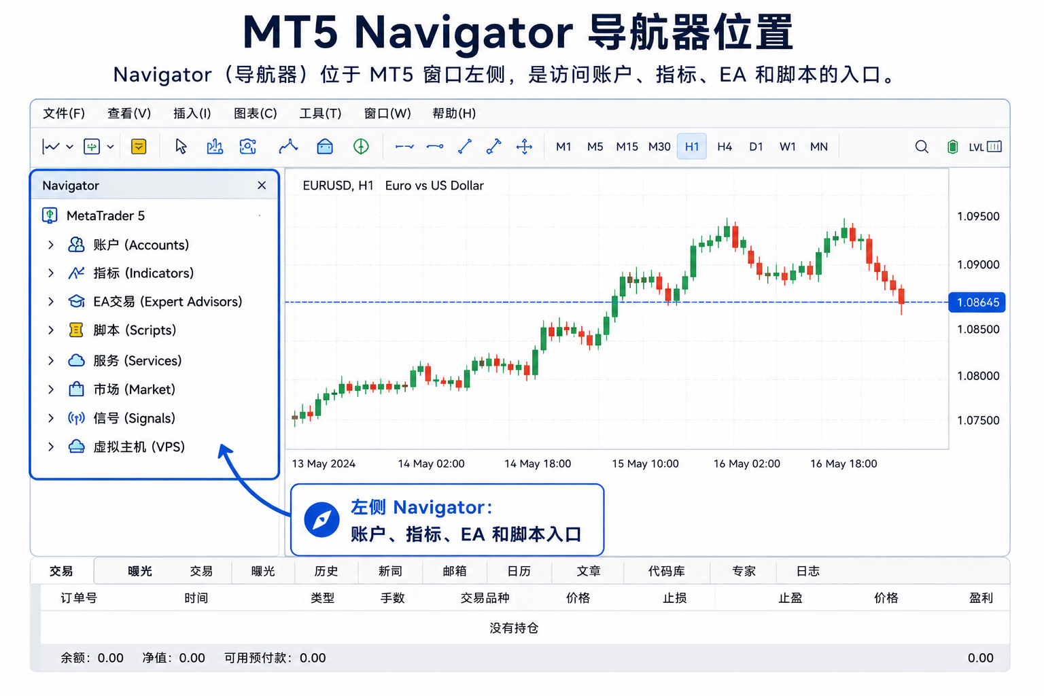This screenshot has height=696, width=1044.
Task: Switch chart to M15 timeframe
Action: pos(627,146)
